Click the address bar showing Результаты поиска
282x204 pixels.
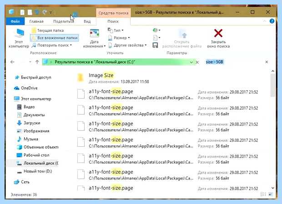118,62
